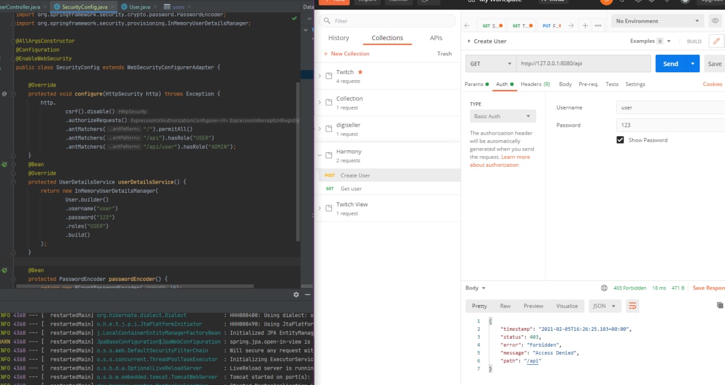
Task: Switch to the History tab in sidebar
Action: [x=339, y=38]
